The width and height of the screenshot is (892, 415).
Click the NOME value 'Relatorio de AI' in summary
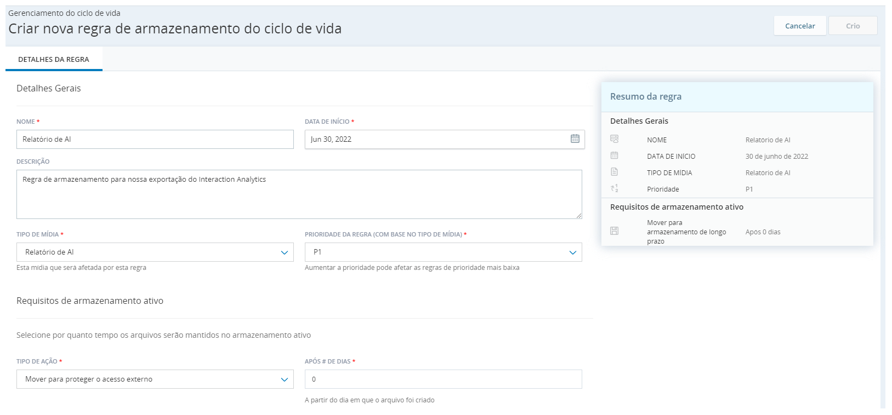click(768, 140)
